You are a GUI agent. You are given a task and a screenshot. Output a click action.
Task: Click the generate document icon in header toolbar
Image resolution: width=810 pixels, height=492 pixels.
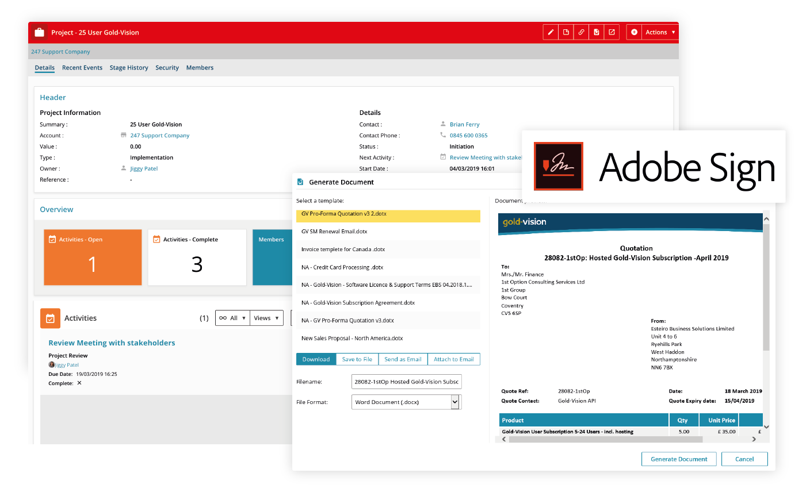(597, 32)
